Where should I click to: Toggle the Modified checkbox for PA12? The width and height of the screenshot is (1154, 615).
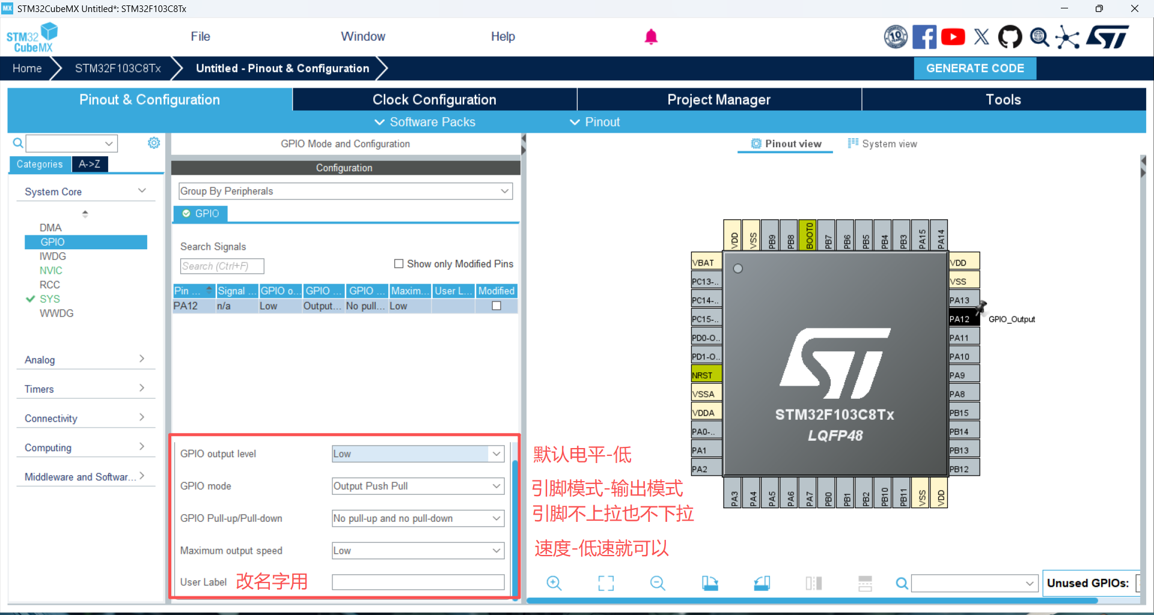(x=496, y=306)
